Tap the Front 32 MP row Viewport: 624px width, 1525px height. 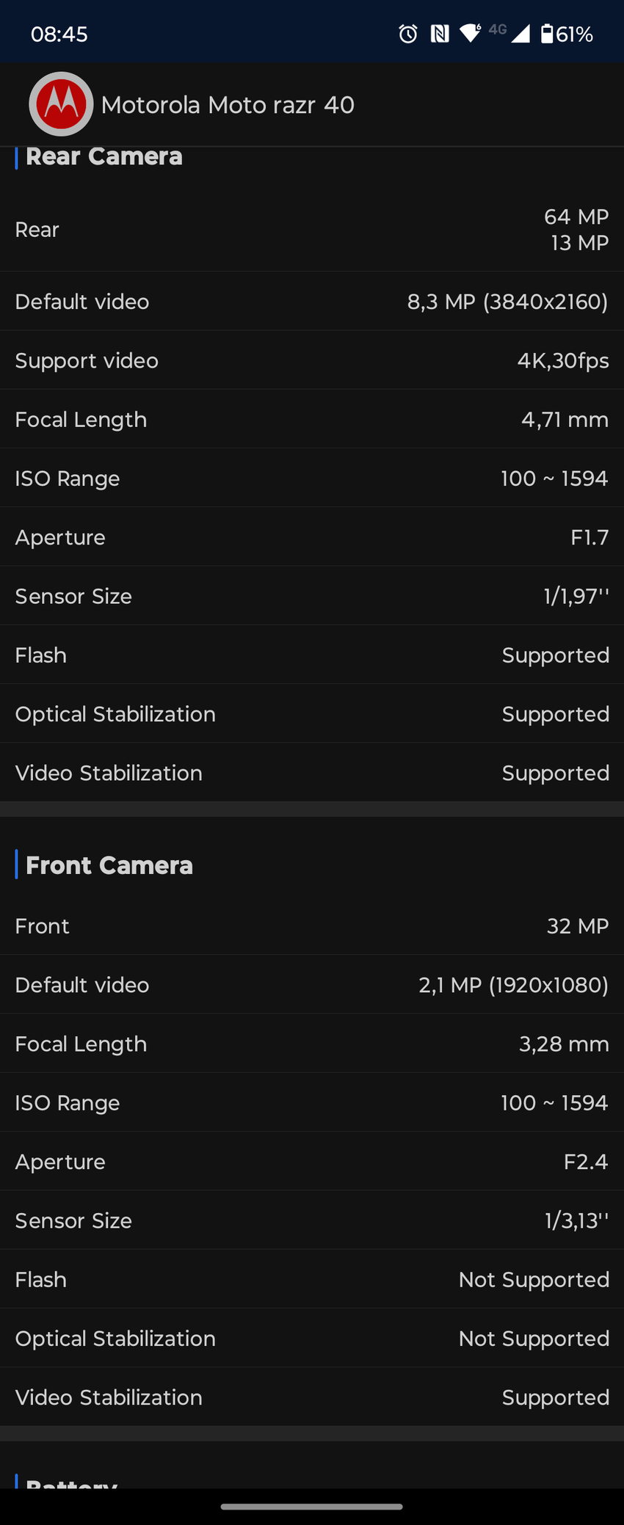(x=312, y=926)
